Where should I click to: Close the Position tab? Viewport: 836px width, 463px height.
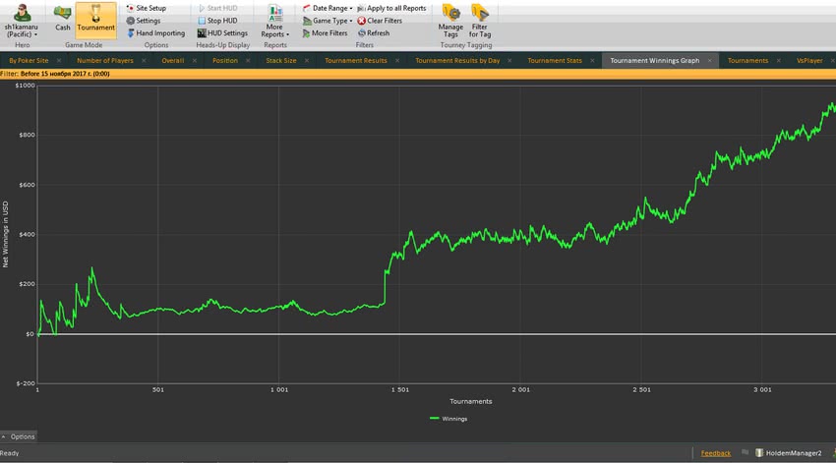(248, 61)
